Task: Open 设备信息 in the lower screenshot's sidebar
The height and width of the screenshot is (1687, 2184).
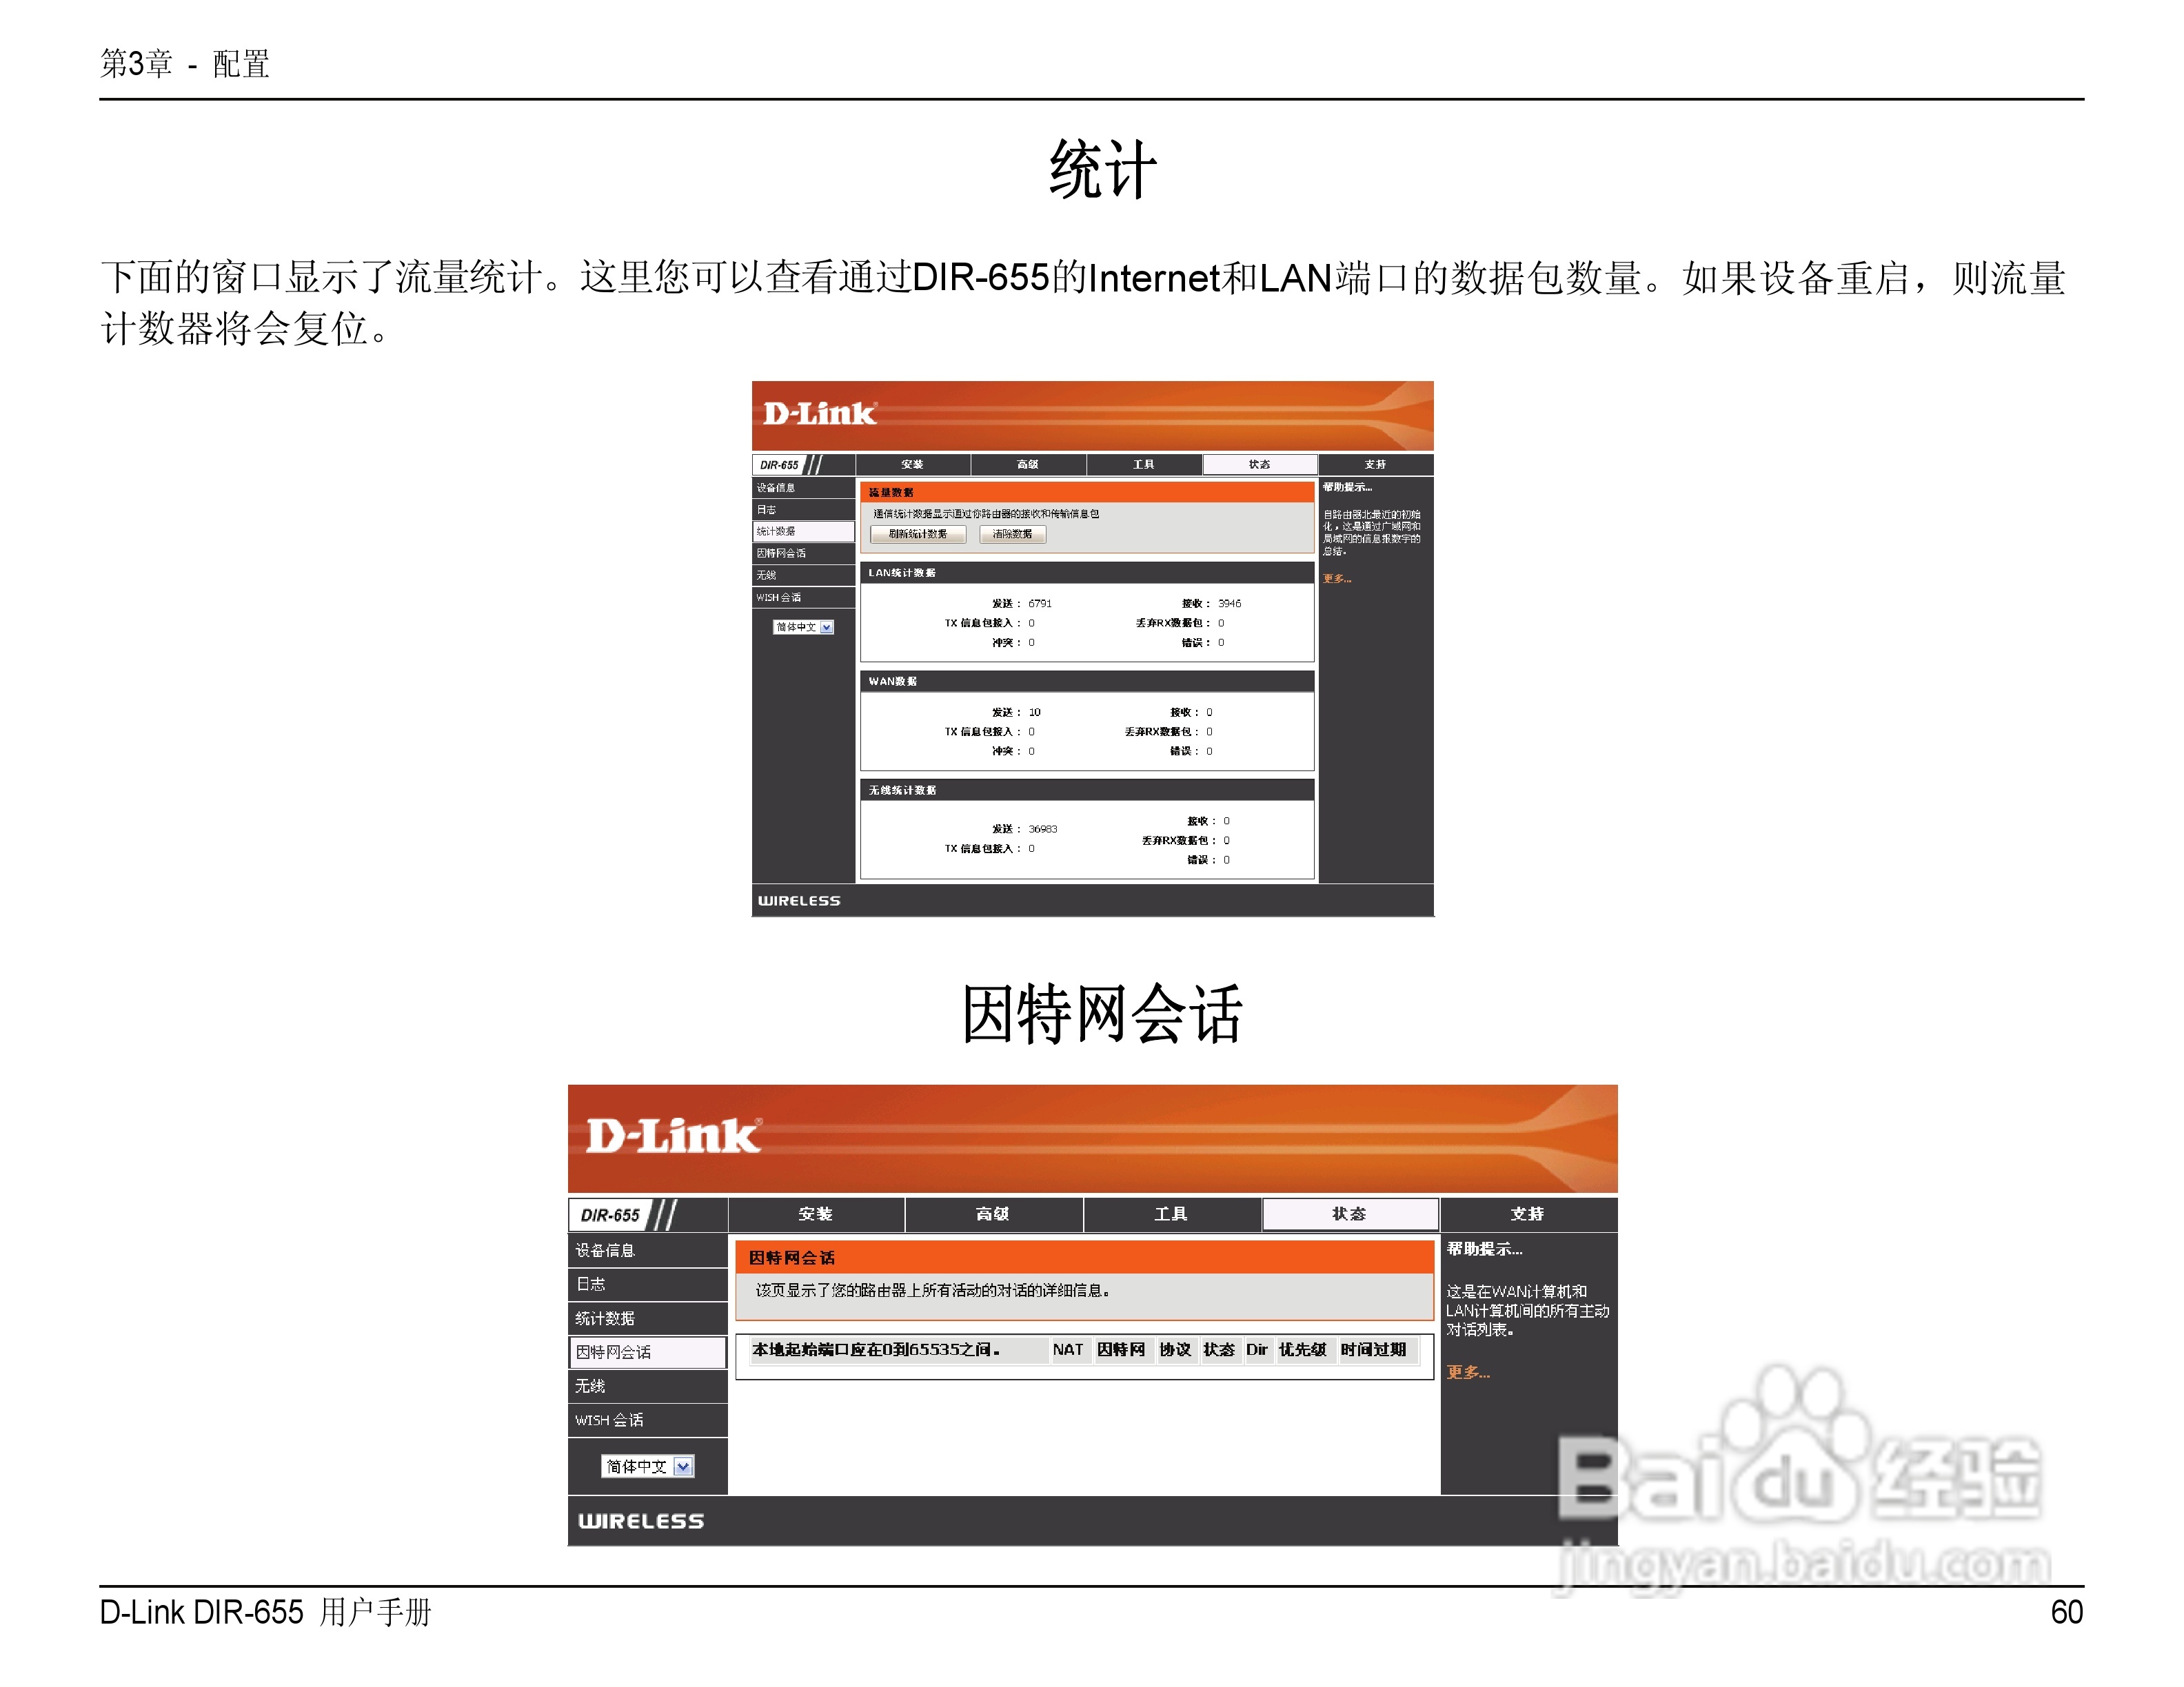Action: tap(605, 1250)
